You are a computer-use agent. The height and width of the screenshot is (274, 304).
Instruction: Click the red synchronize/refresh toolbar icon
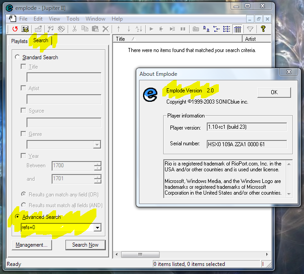coord(15,29)
